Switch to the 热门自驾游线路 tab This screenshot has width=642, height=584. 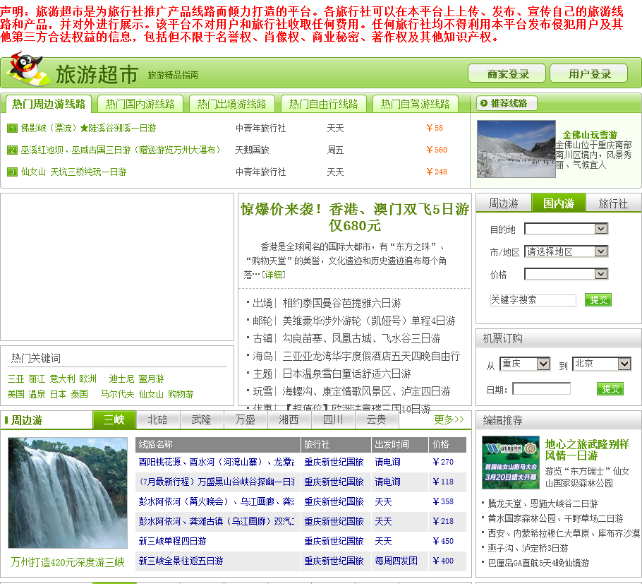415,104
